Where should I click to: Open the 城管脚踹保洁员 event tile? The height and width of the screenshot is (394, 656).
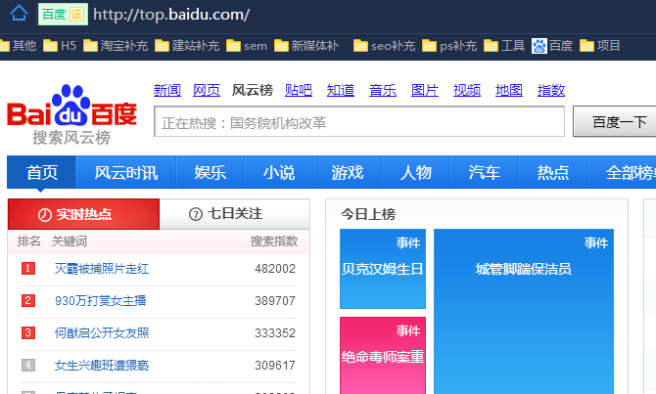(524, 311)
